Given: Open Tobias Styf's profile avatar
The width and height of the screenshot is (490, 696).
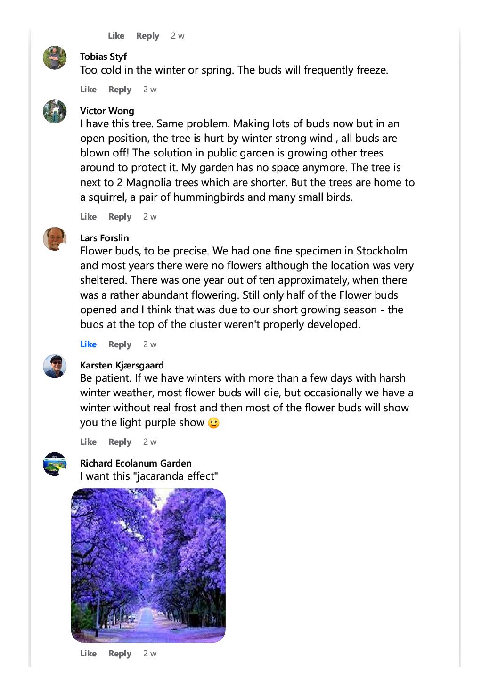Looking at the screenshot, I should point(55,58).
